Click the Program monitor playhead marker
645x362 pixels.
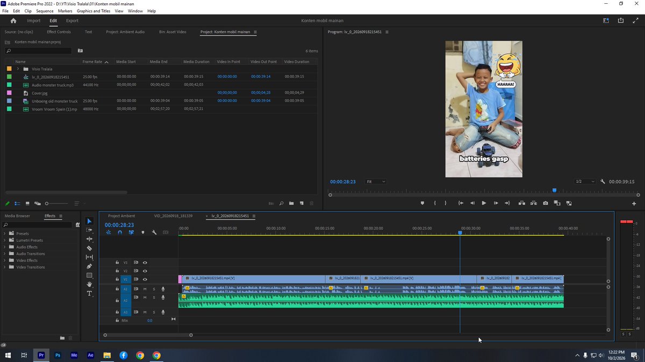click(554, 190)
